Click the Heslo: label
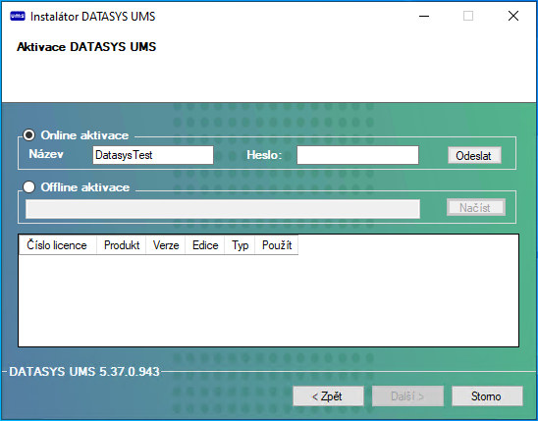The height and width of the screenshot is (421, 538). coord(264,155)
